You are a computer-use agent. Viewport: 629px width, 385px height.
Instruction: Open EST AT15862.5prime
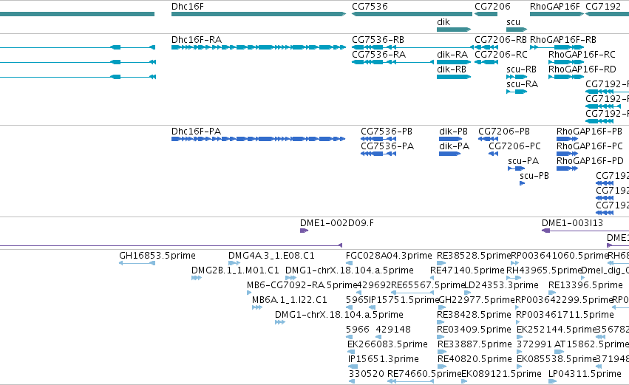pos(560,352)
